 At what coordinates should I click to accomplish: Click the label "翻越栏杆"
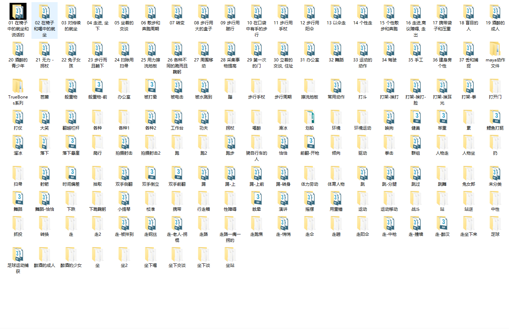coord(71,128)
